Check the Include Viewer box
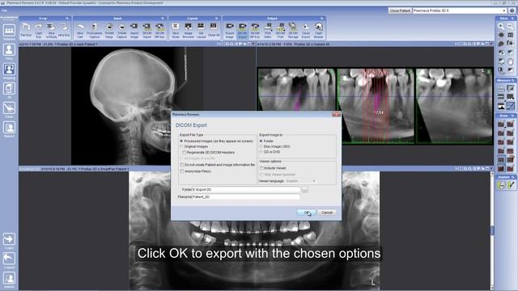This screenshot has width=518, height=291. point(261,168)
